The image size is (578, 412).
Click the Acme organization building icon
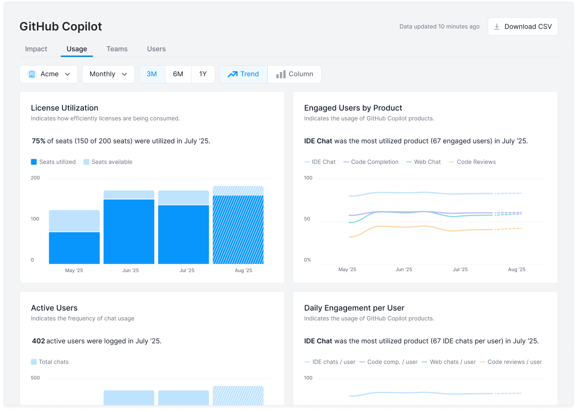click(x=32, y=74)
